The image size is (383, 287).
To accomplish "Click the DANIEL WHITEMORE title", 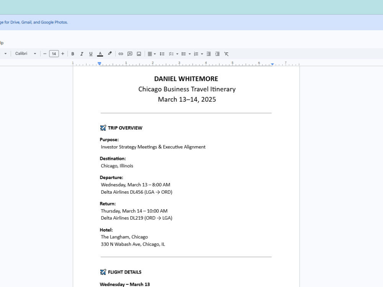I will (x=186, y=79).
